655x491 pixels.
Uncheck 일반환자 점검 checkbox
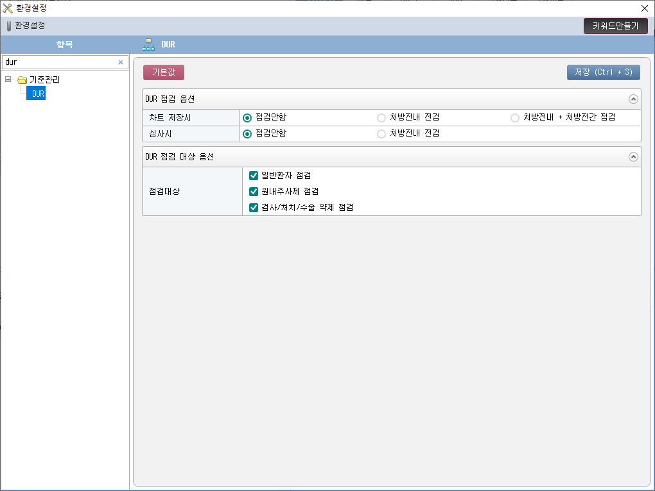pos(254,176)
